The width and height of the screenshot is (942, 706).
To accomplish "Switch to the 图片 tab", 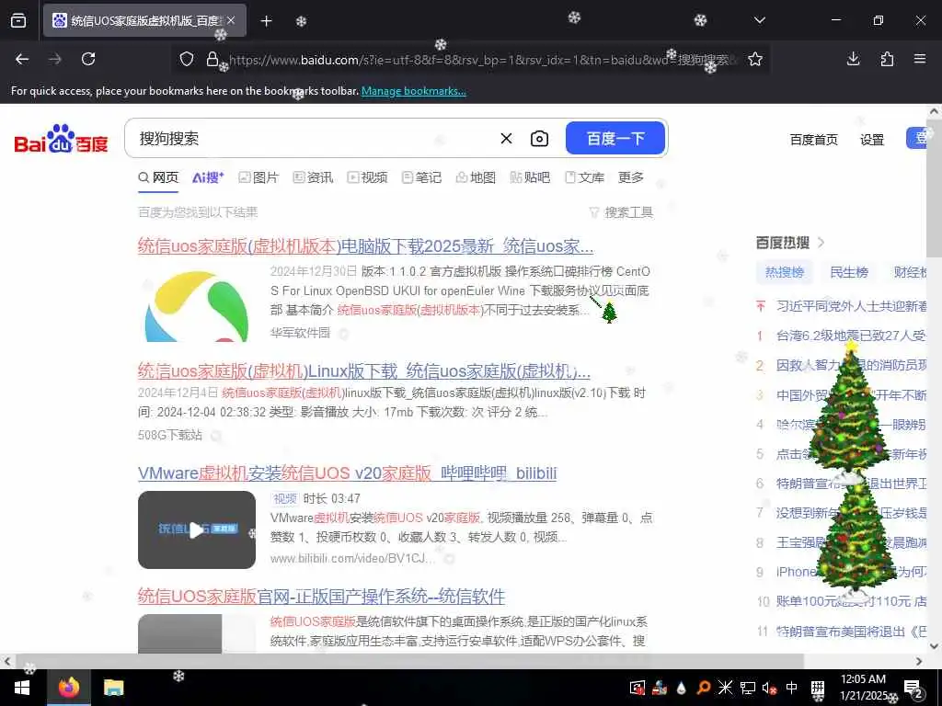I will (258, 177).
